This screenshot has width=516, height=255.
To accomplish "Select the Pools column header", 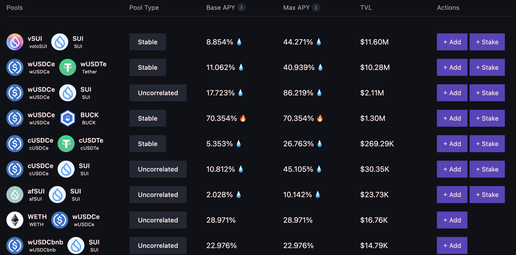I will pos(15,8).
